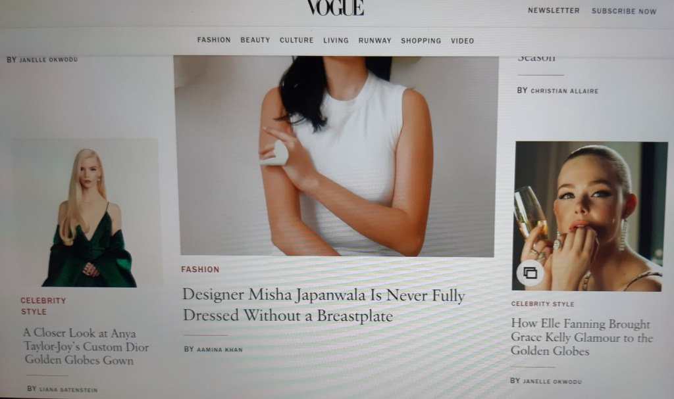The image size is (674, 399).
Task: Click the white top main article image
Action: [x=336, y=156]
